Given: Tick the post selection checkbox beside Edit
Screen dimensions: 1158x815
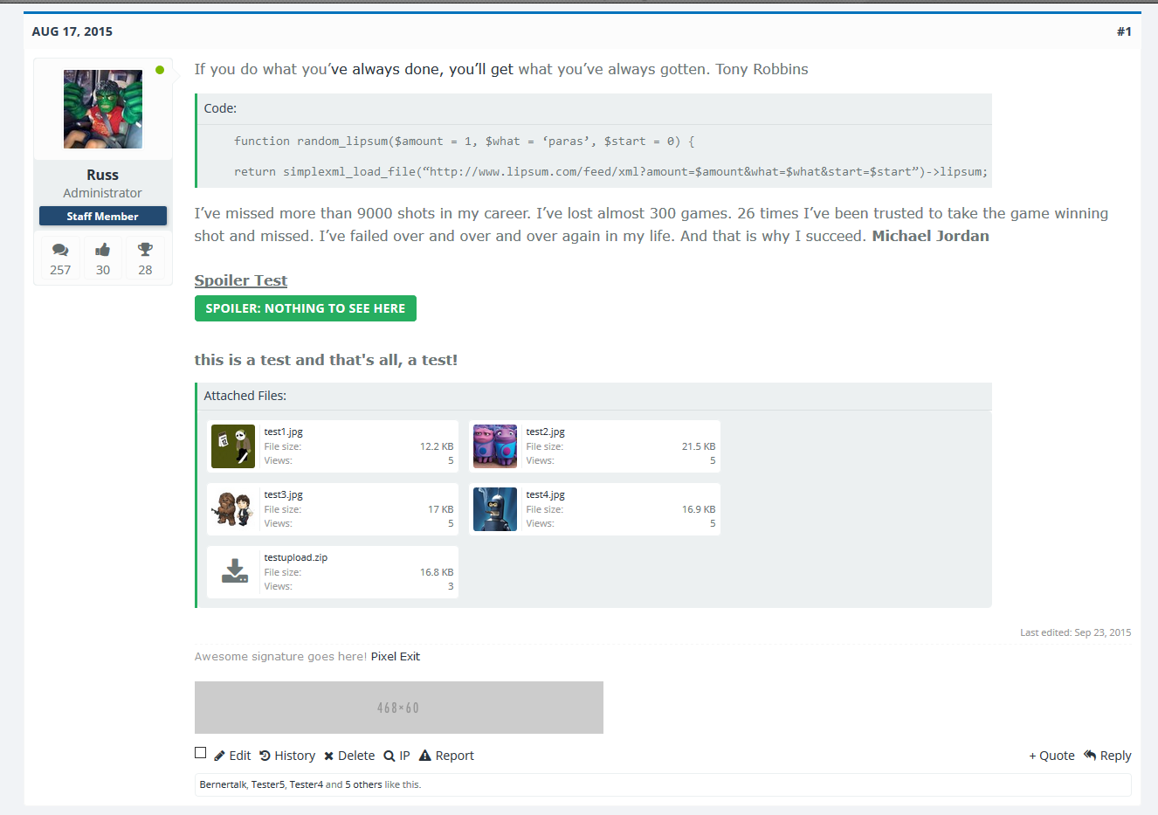Looking at the screenshot, I should 201,753.
